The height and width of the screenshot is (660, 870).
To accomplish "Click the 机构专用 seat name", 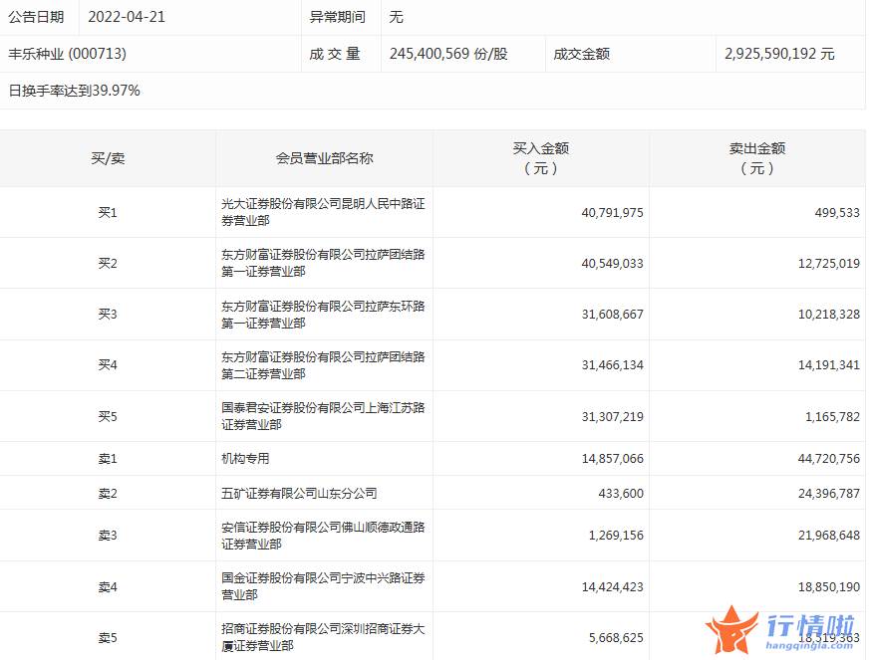I will click(x=245, y=459).
